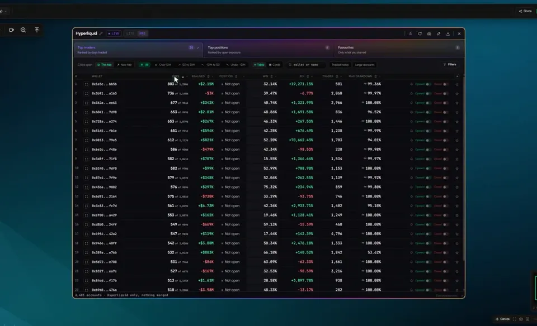Screen dimensions: 537x326
Task: Filter by Over $1M
Action: click(163, 65)
